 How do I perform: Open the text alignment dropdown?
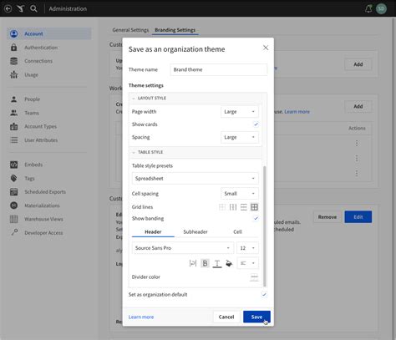[x=247, y=263]
